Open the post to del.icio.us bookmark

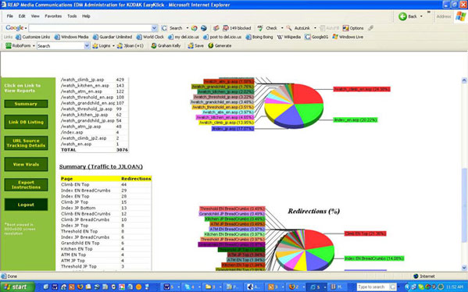pos(222,37)
